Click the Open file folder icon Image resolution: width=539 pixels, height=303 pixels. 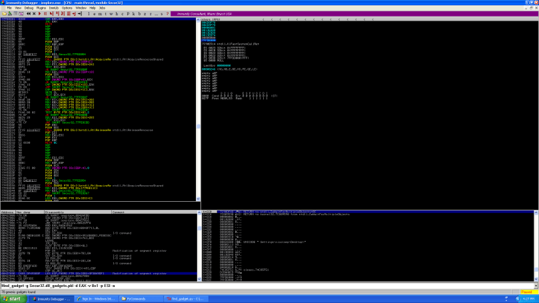(5, 13)
